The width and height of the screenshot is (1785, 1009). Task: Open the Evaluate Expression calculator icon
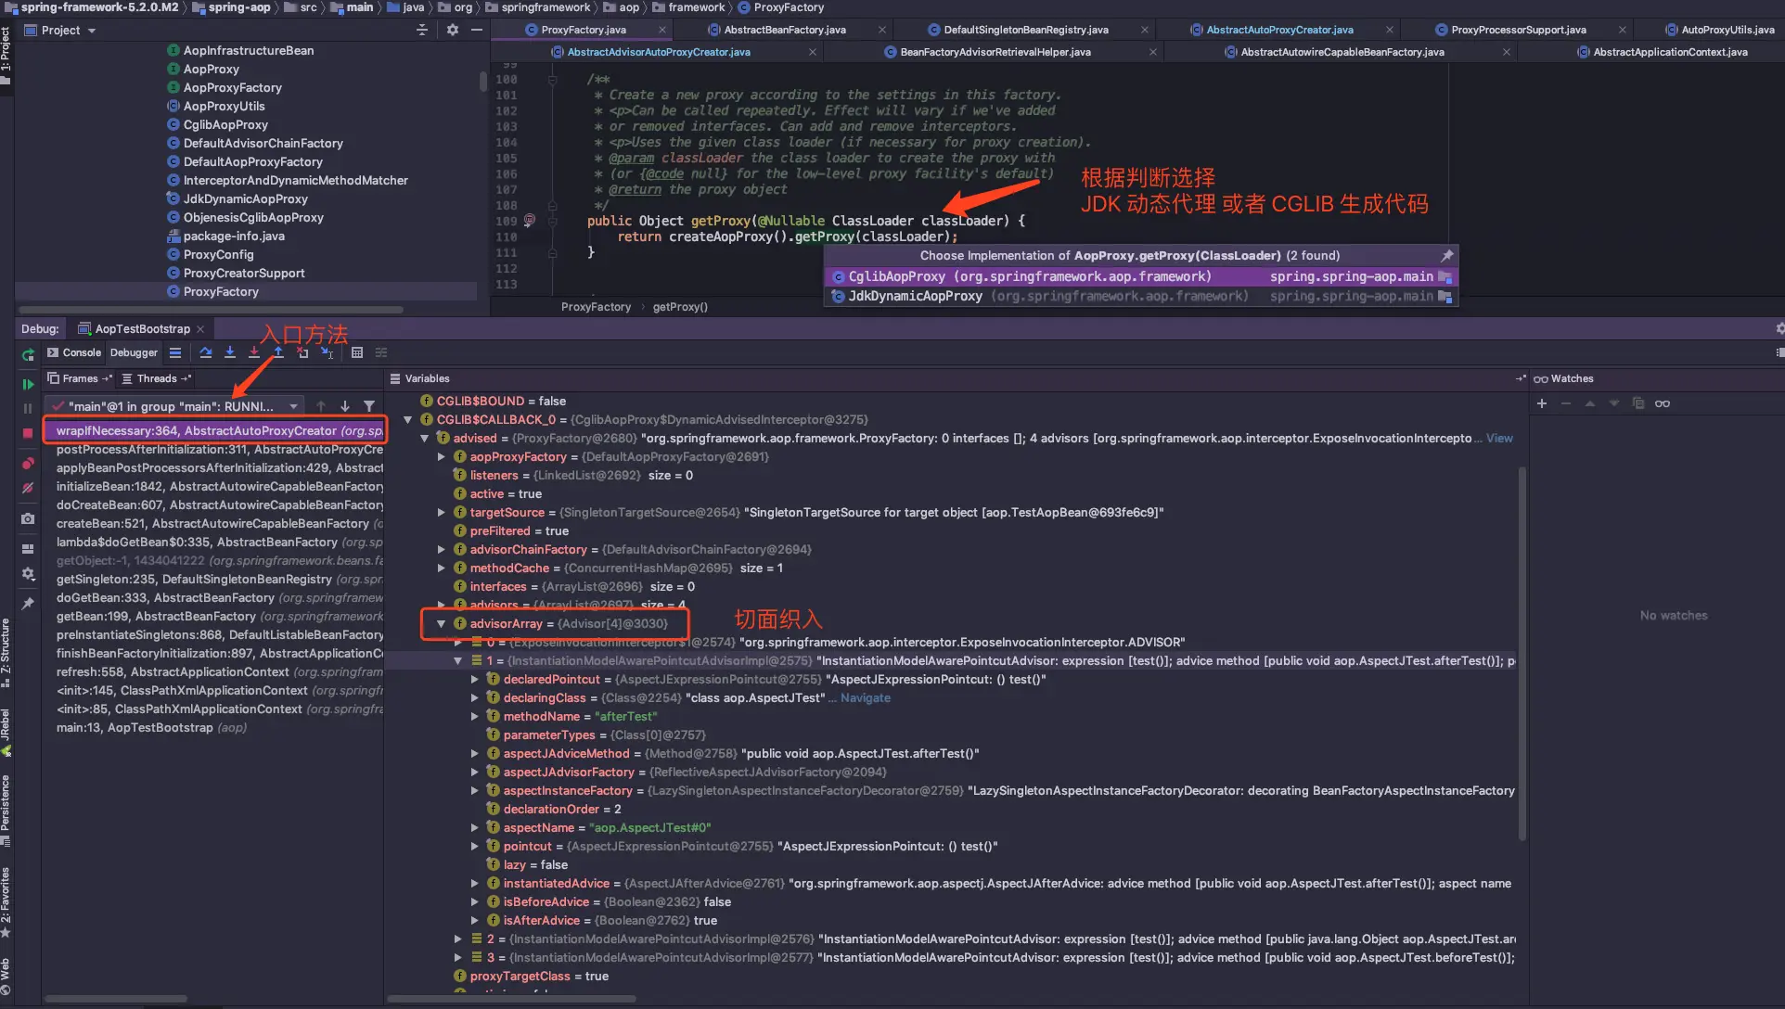click(x=357, y=352)
